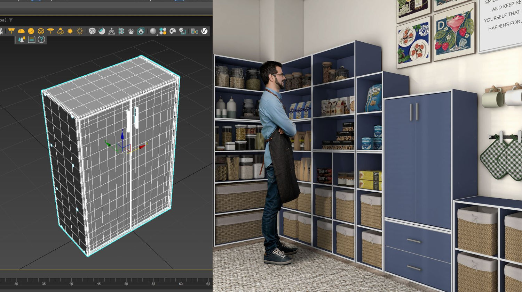Add V-Ray fur
522x292 pixels.
131,31
